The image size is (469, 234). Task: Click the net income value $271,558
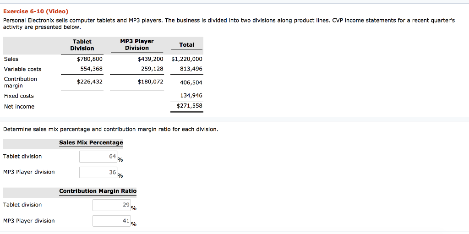[190, 106]
